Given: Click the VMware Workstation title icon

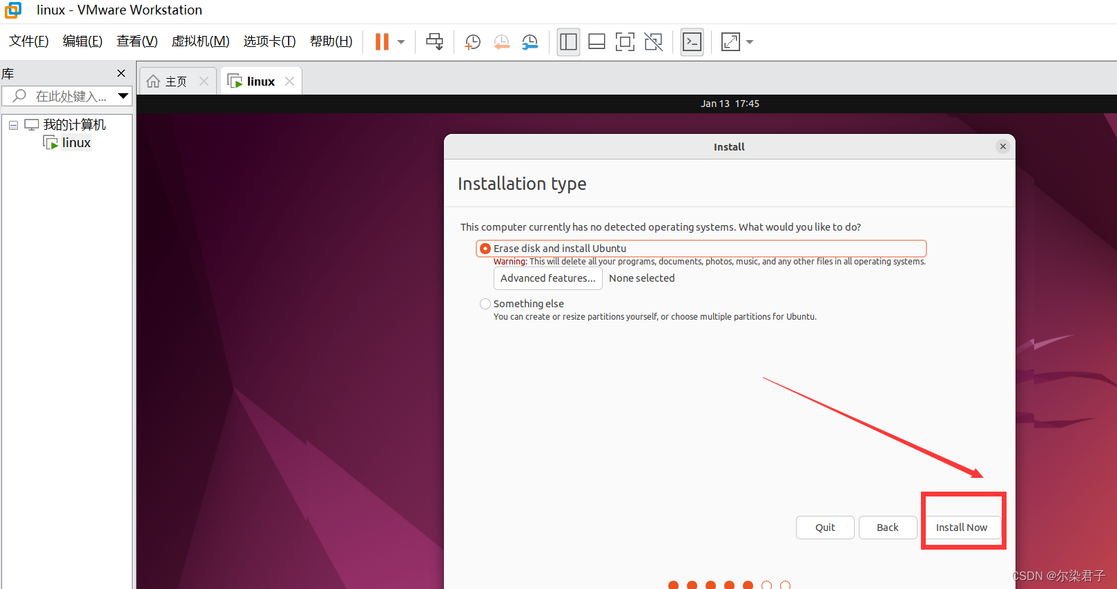Looking at the screenshot, I should [13, 10].
